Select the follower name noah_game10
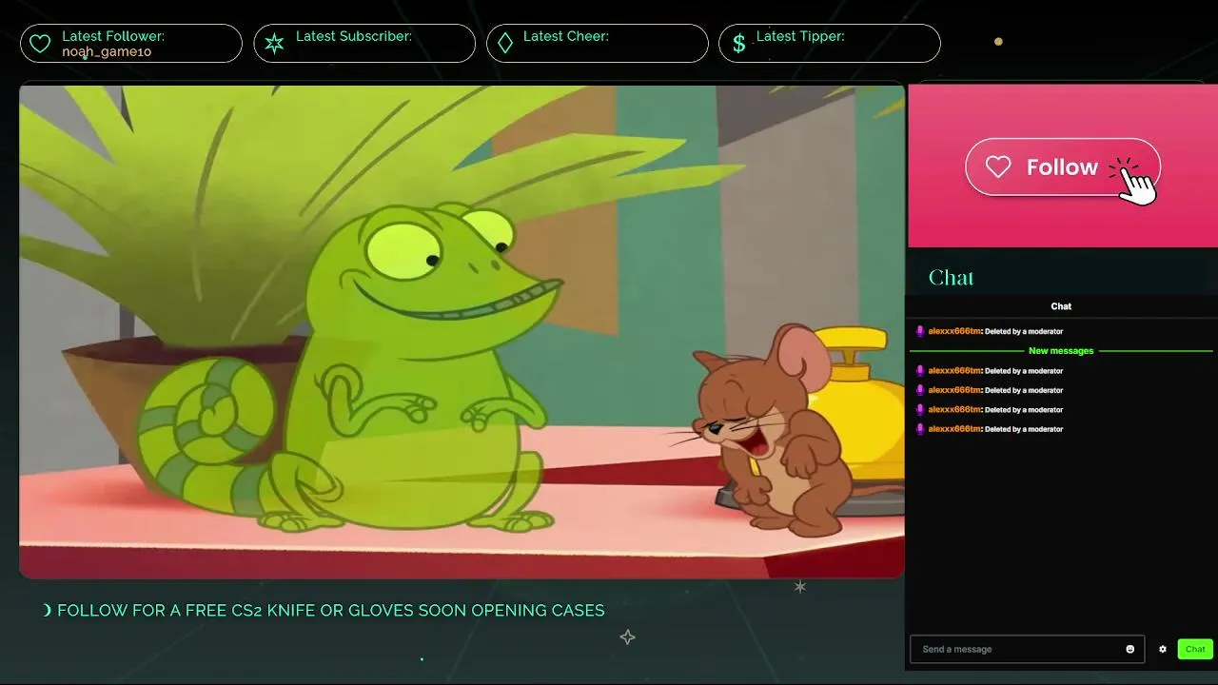 (x=107, y=51)
